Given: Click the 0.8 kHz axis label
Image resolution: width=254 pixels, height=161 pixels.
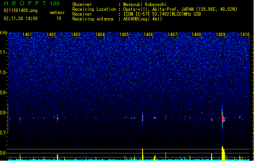Looking at the screenshot, I should [4, 113].
